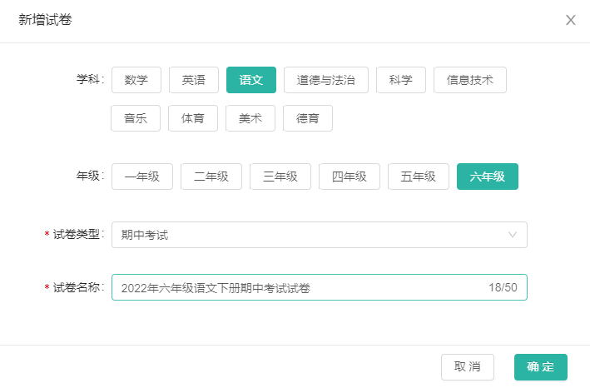
Task: Pick the 三年级 grade button
Action: 280,177
